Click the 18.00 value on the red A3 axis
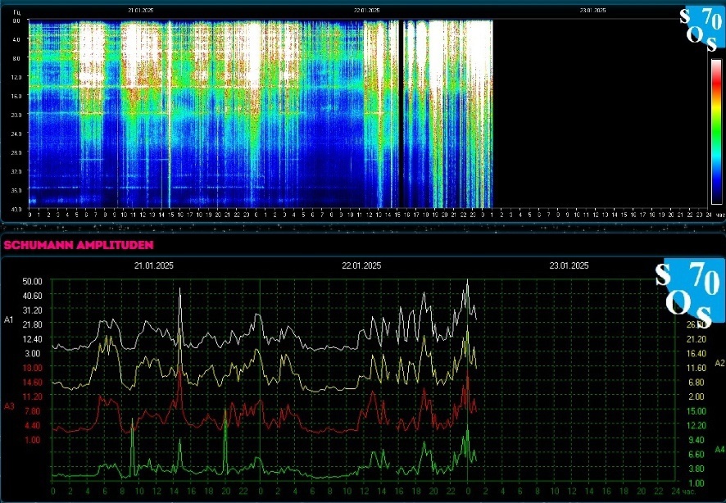 [31, 368]
